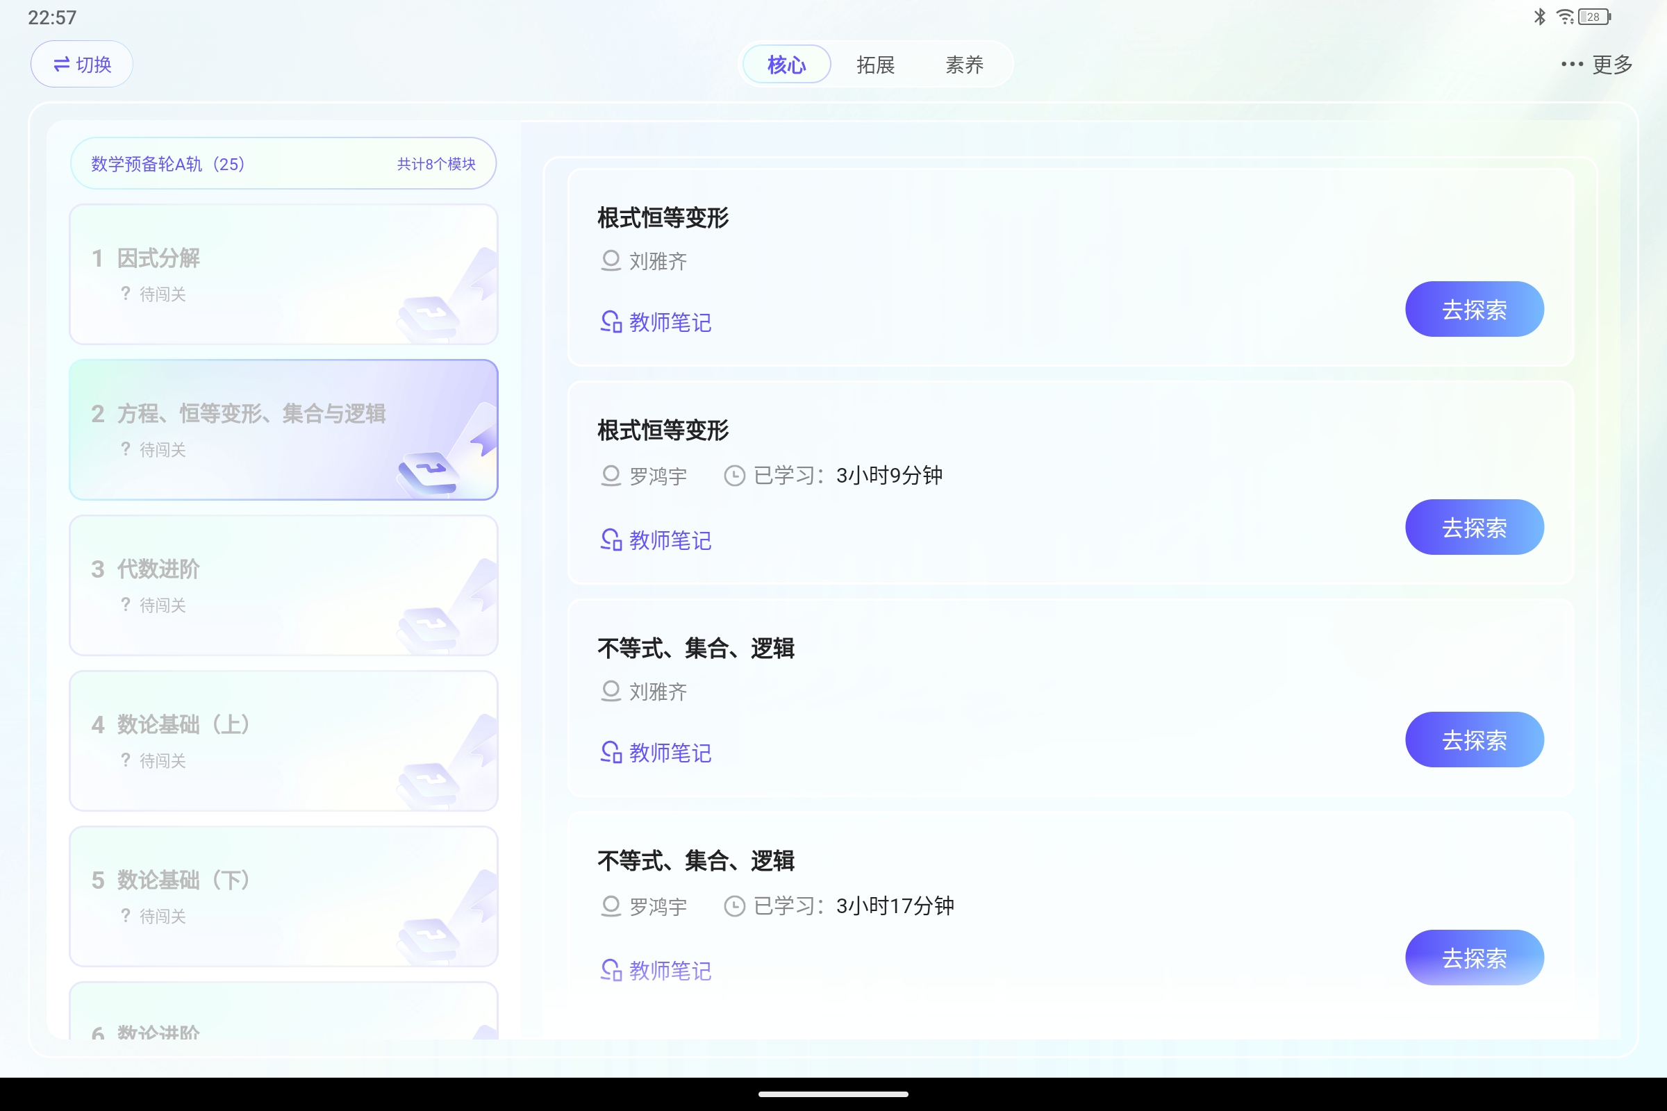Click 去探索 for 刘雅齐's 根式恒等变形
This screenshot has width=1667, height=1111.
pyautogui.click(x=1474, y=308)
